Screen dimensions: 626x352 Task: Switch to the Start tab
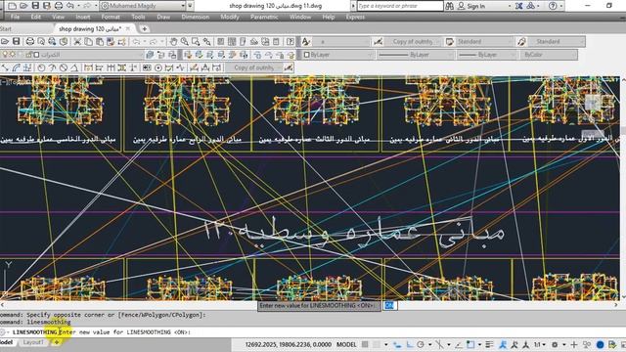coord(6,28)
